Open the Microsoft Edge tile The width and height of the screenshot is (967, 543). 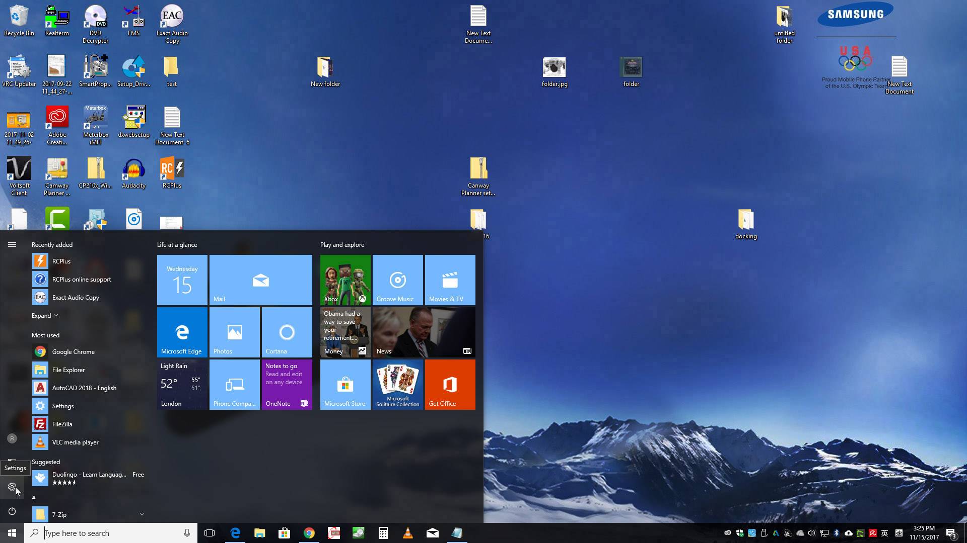coord(182,332)
